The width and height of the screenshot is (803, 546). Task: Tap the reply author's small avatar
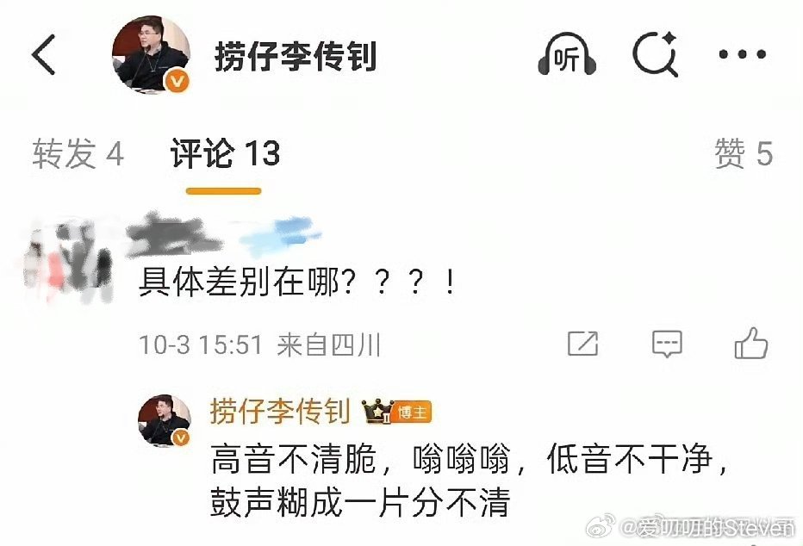tap(165, 420)
